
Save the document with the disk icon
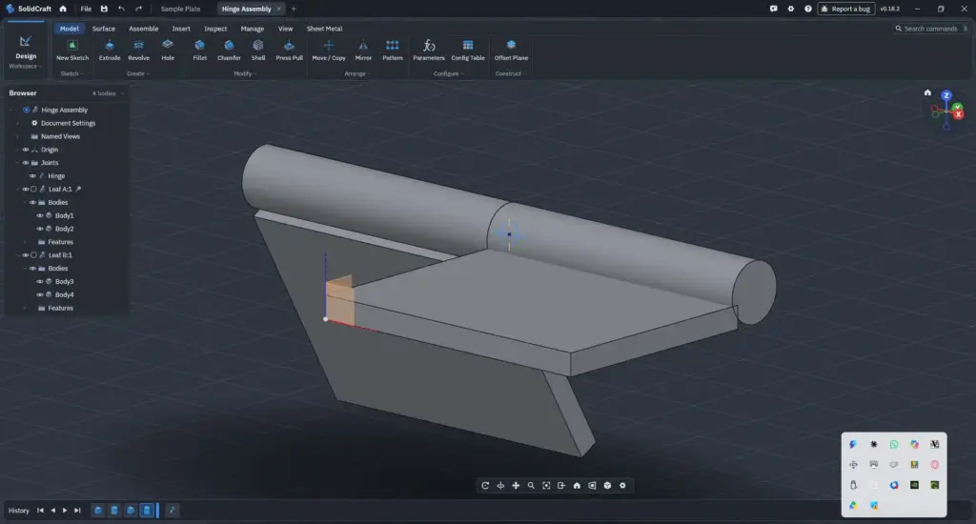coord(104,9)
